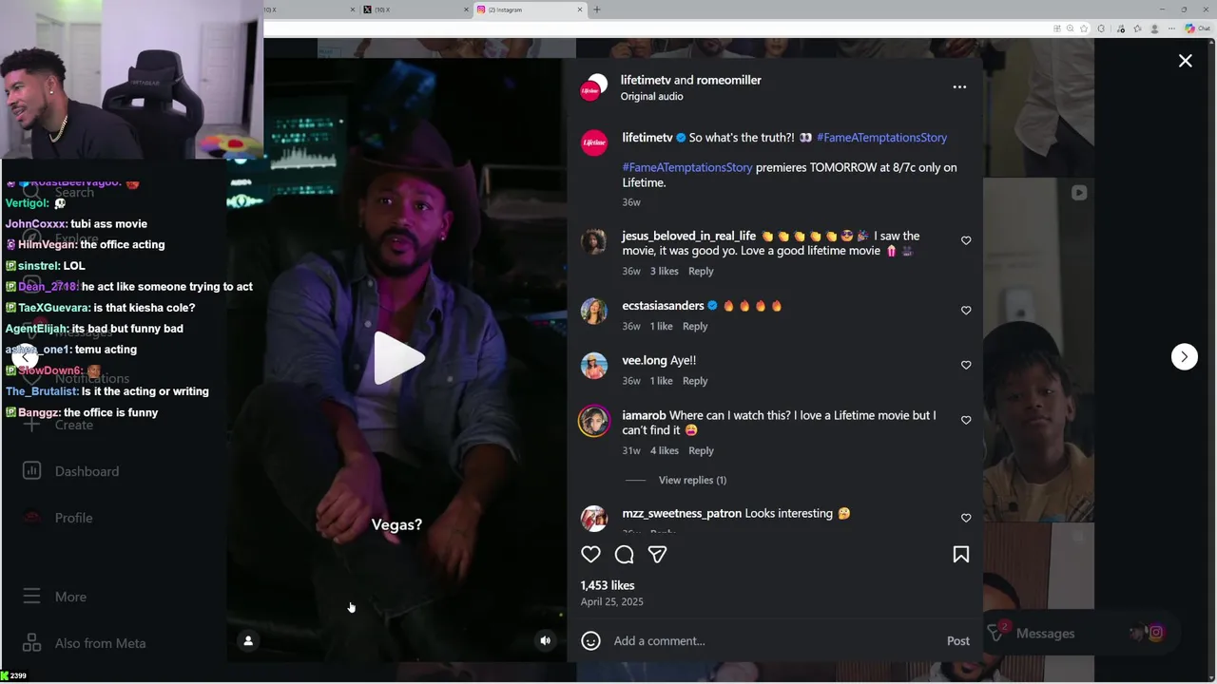Like the comment by jesus_beloved_in_real_life

(x=966, y=241)
